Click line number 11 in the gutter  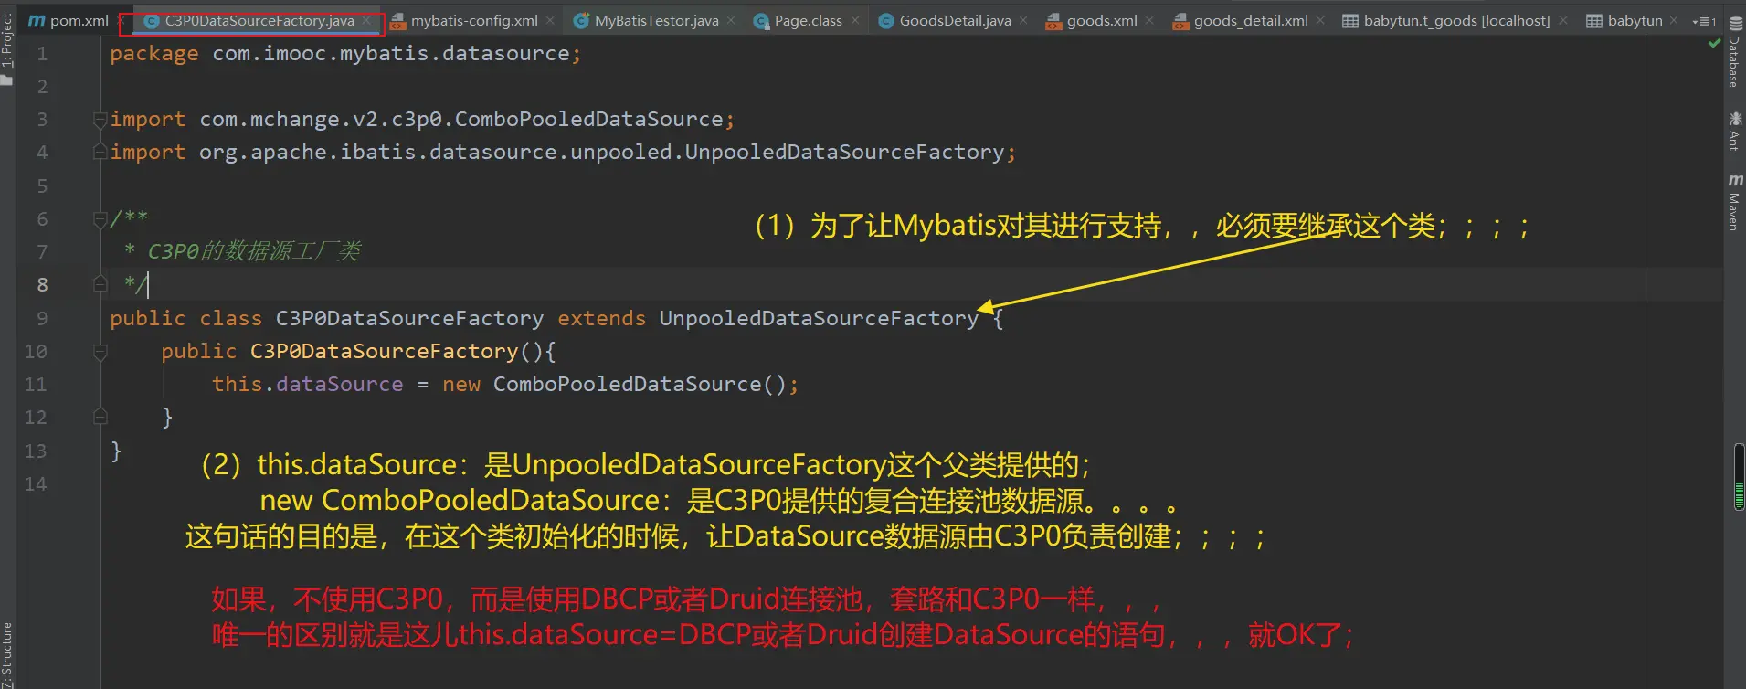(36, 385)
